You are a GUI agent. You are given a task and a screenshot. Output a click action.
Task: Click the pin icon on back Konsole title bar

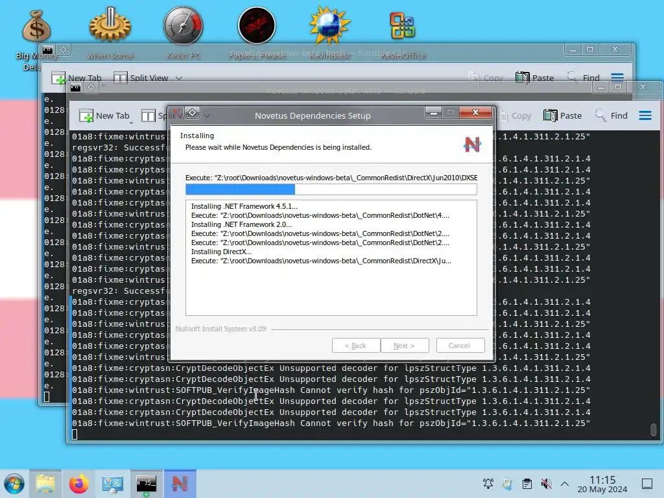click(x=63, y=49)
